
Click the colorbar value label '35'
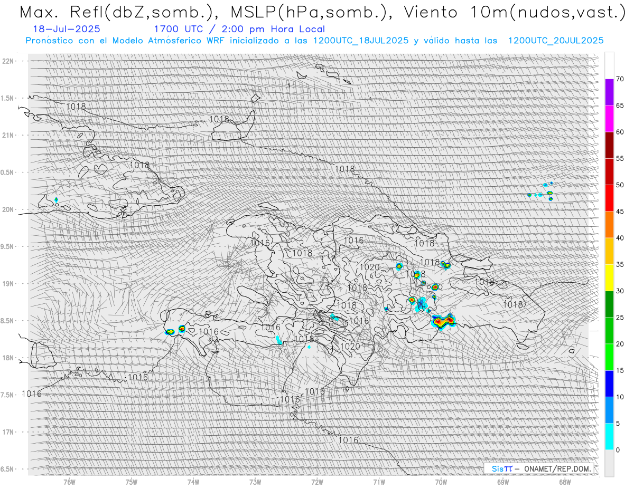point(620,264)
